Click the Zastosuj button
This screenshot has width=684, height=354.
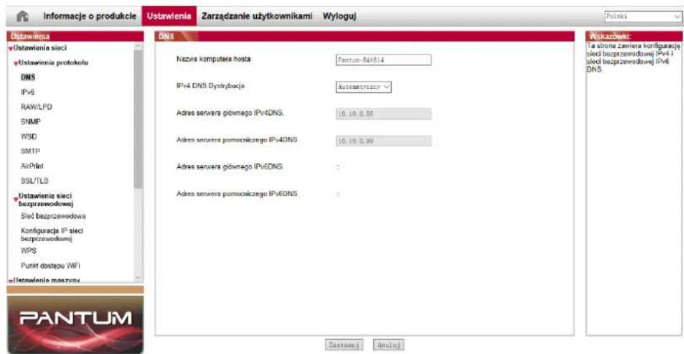coord(344,344)
